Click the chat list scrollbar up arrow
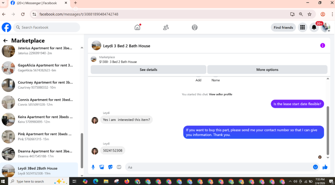Viewport: 335px width, 185px height. (82, 48)
